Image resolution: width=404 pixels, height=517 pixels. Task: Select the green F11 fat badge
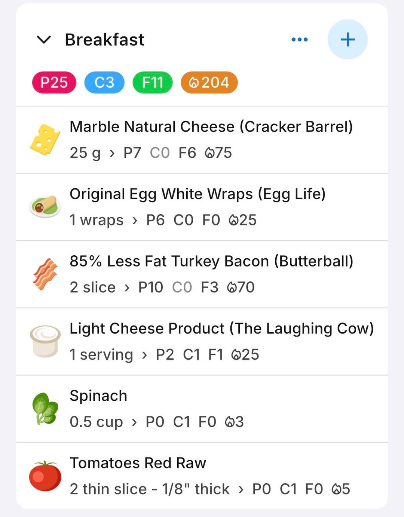click(x=153, y=82)
